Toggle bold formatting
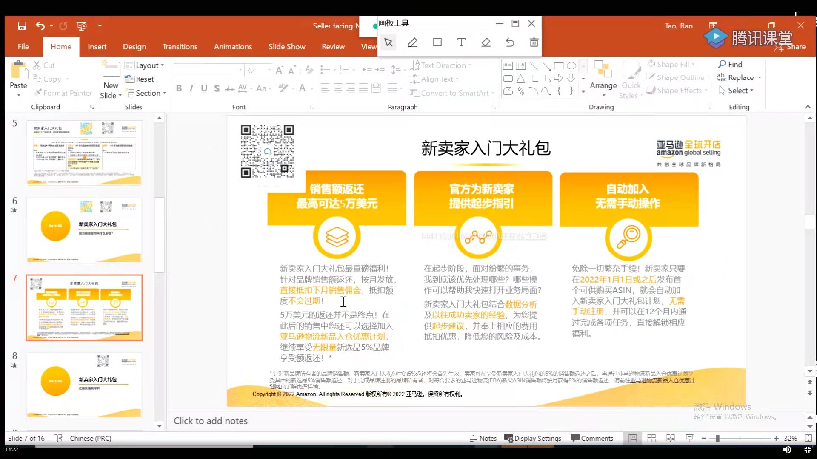Image resolution: width=817 pixels, height=459 pixels. click(178, 88)
